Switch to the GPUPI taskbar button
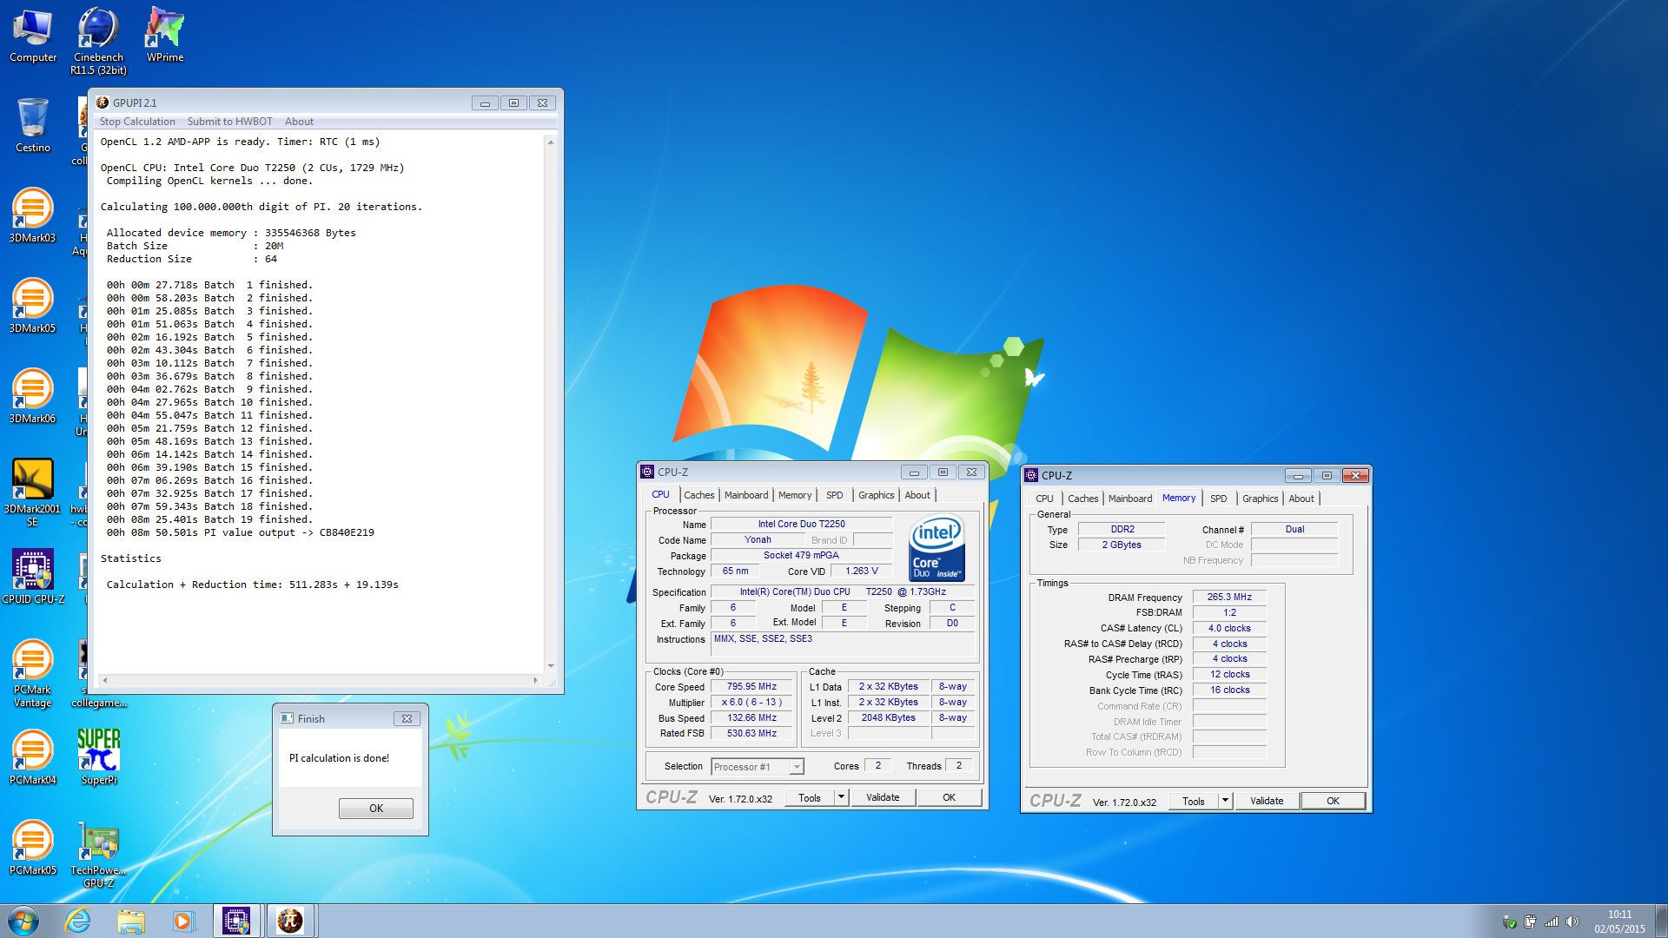The width and height of the screenshot is (1668, 938). pos(290,921)
